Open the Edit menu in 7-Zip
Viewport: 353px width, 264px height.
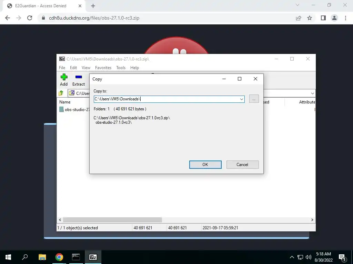(73, 68)
